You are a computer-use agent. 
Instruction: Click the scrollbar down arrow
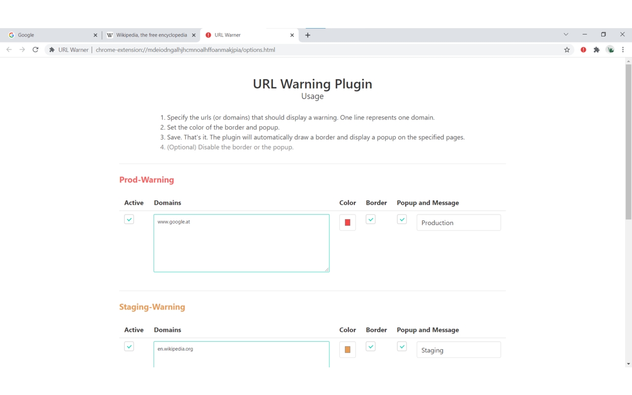pyautogui.click(x=628, y=364)
